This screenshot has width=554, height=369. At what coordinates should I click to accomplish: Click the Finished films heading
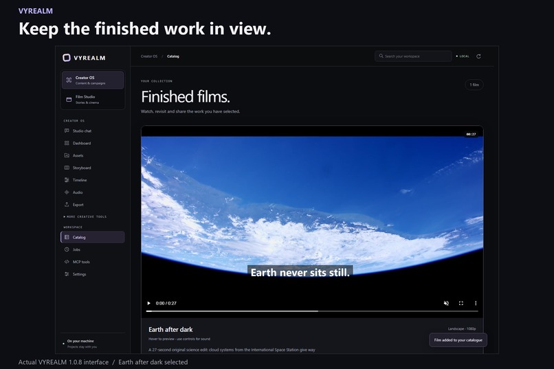click(x=186, y=97)
